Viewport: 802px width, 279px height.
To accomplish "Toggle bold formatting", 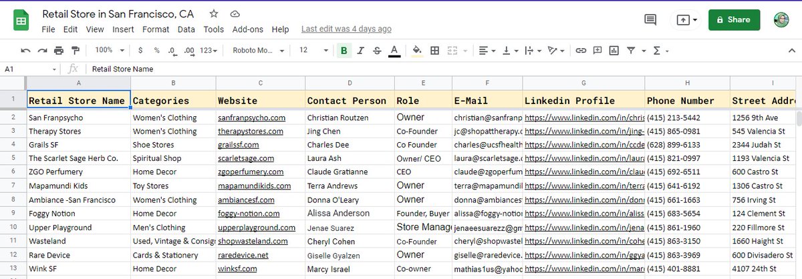I will [x=344, y=50].
